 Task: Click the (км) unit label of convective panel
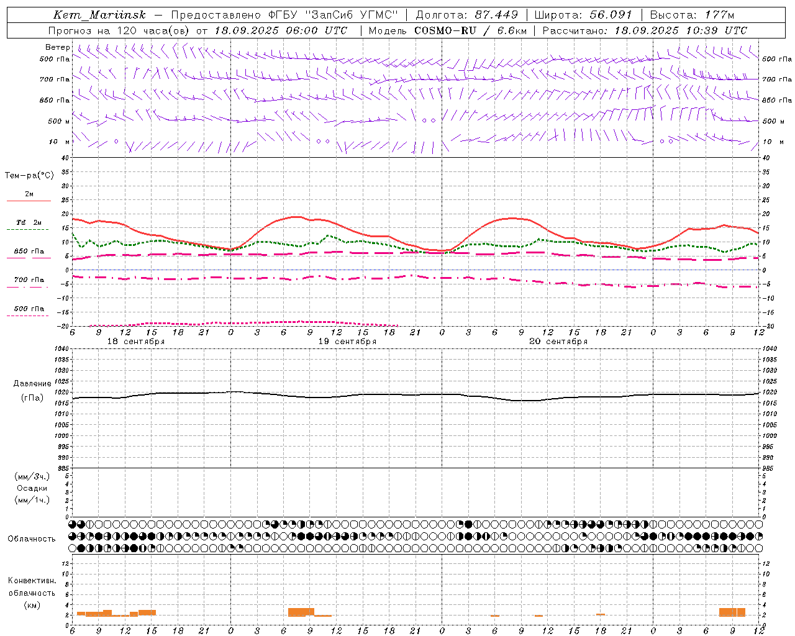[x=32, y=605]
